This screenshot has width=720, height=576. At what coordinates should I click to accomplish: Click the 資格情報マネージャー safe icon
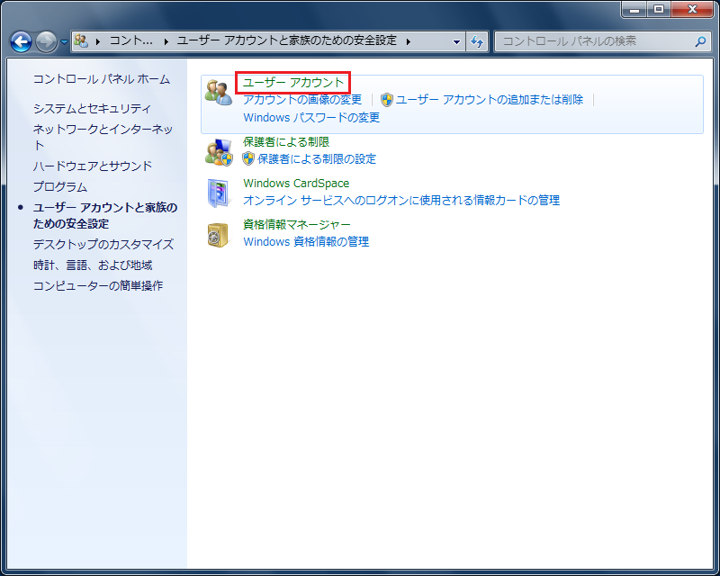point(218,234)
